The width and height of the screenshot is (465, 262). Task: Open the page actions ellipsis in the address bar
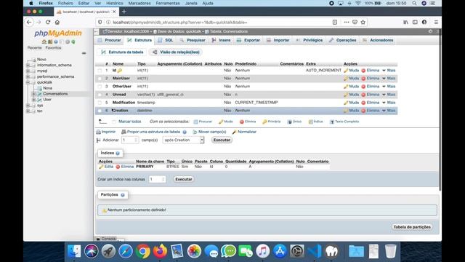point(347,23)
